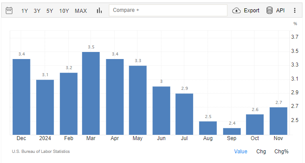Select the 10Y time range
Viewport: 305px width, 163px height.
click(x=64, y=11)
